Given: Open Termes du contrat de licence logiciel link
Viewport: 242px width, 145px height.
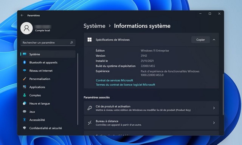Looking at the screenshot, I should 126,85.
